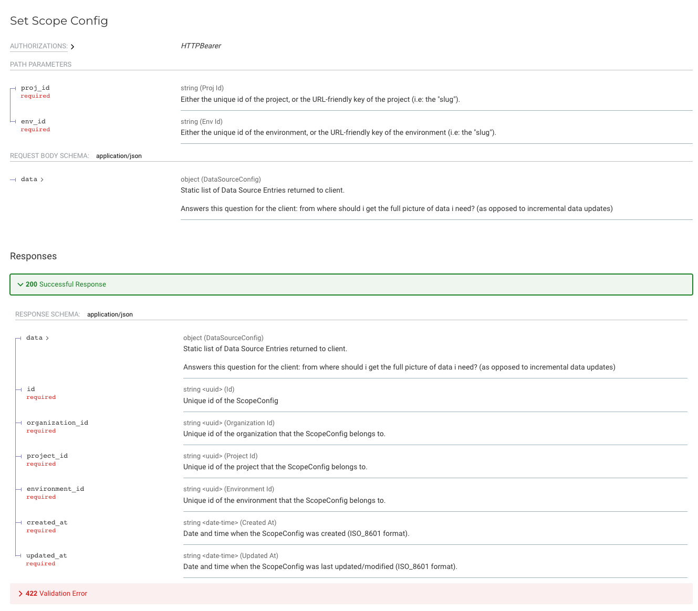This screenshot has width=698, height=611.
Task: Click the Responses section heading
Action: click(33, 256)
